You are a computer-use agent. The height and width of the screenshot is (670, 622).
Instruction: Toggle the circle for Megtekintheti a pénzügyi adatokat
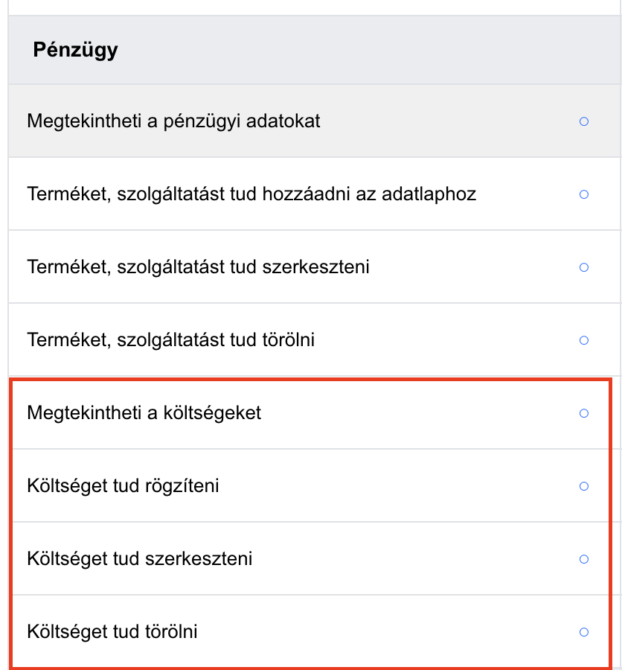point(584,121)
